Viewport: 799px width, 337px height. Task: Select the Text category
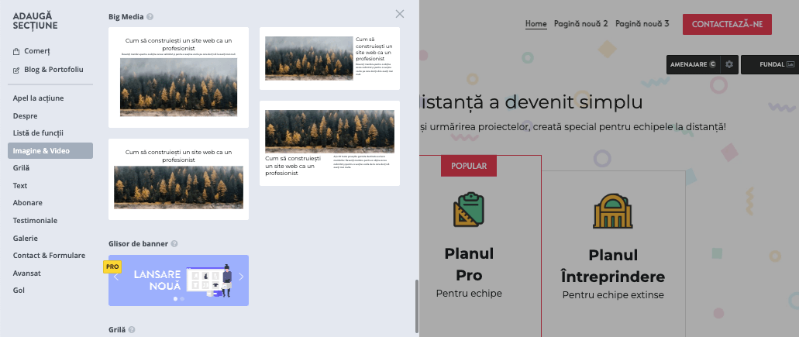pos(50,185)
